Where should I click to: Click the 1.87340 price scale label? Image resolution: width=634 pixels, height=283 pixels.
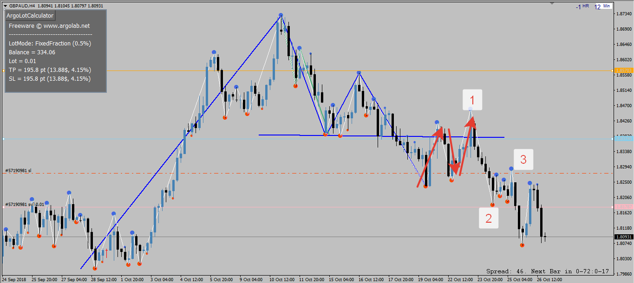(x=624, y=14)
